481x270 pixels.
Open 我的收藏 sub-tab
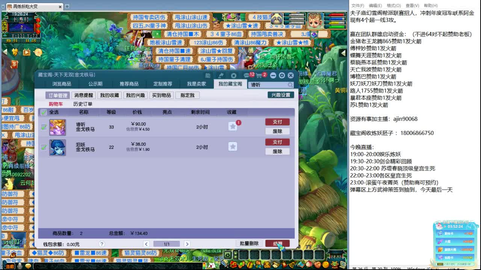click(x=109, y=95)
